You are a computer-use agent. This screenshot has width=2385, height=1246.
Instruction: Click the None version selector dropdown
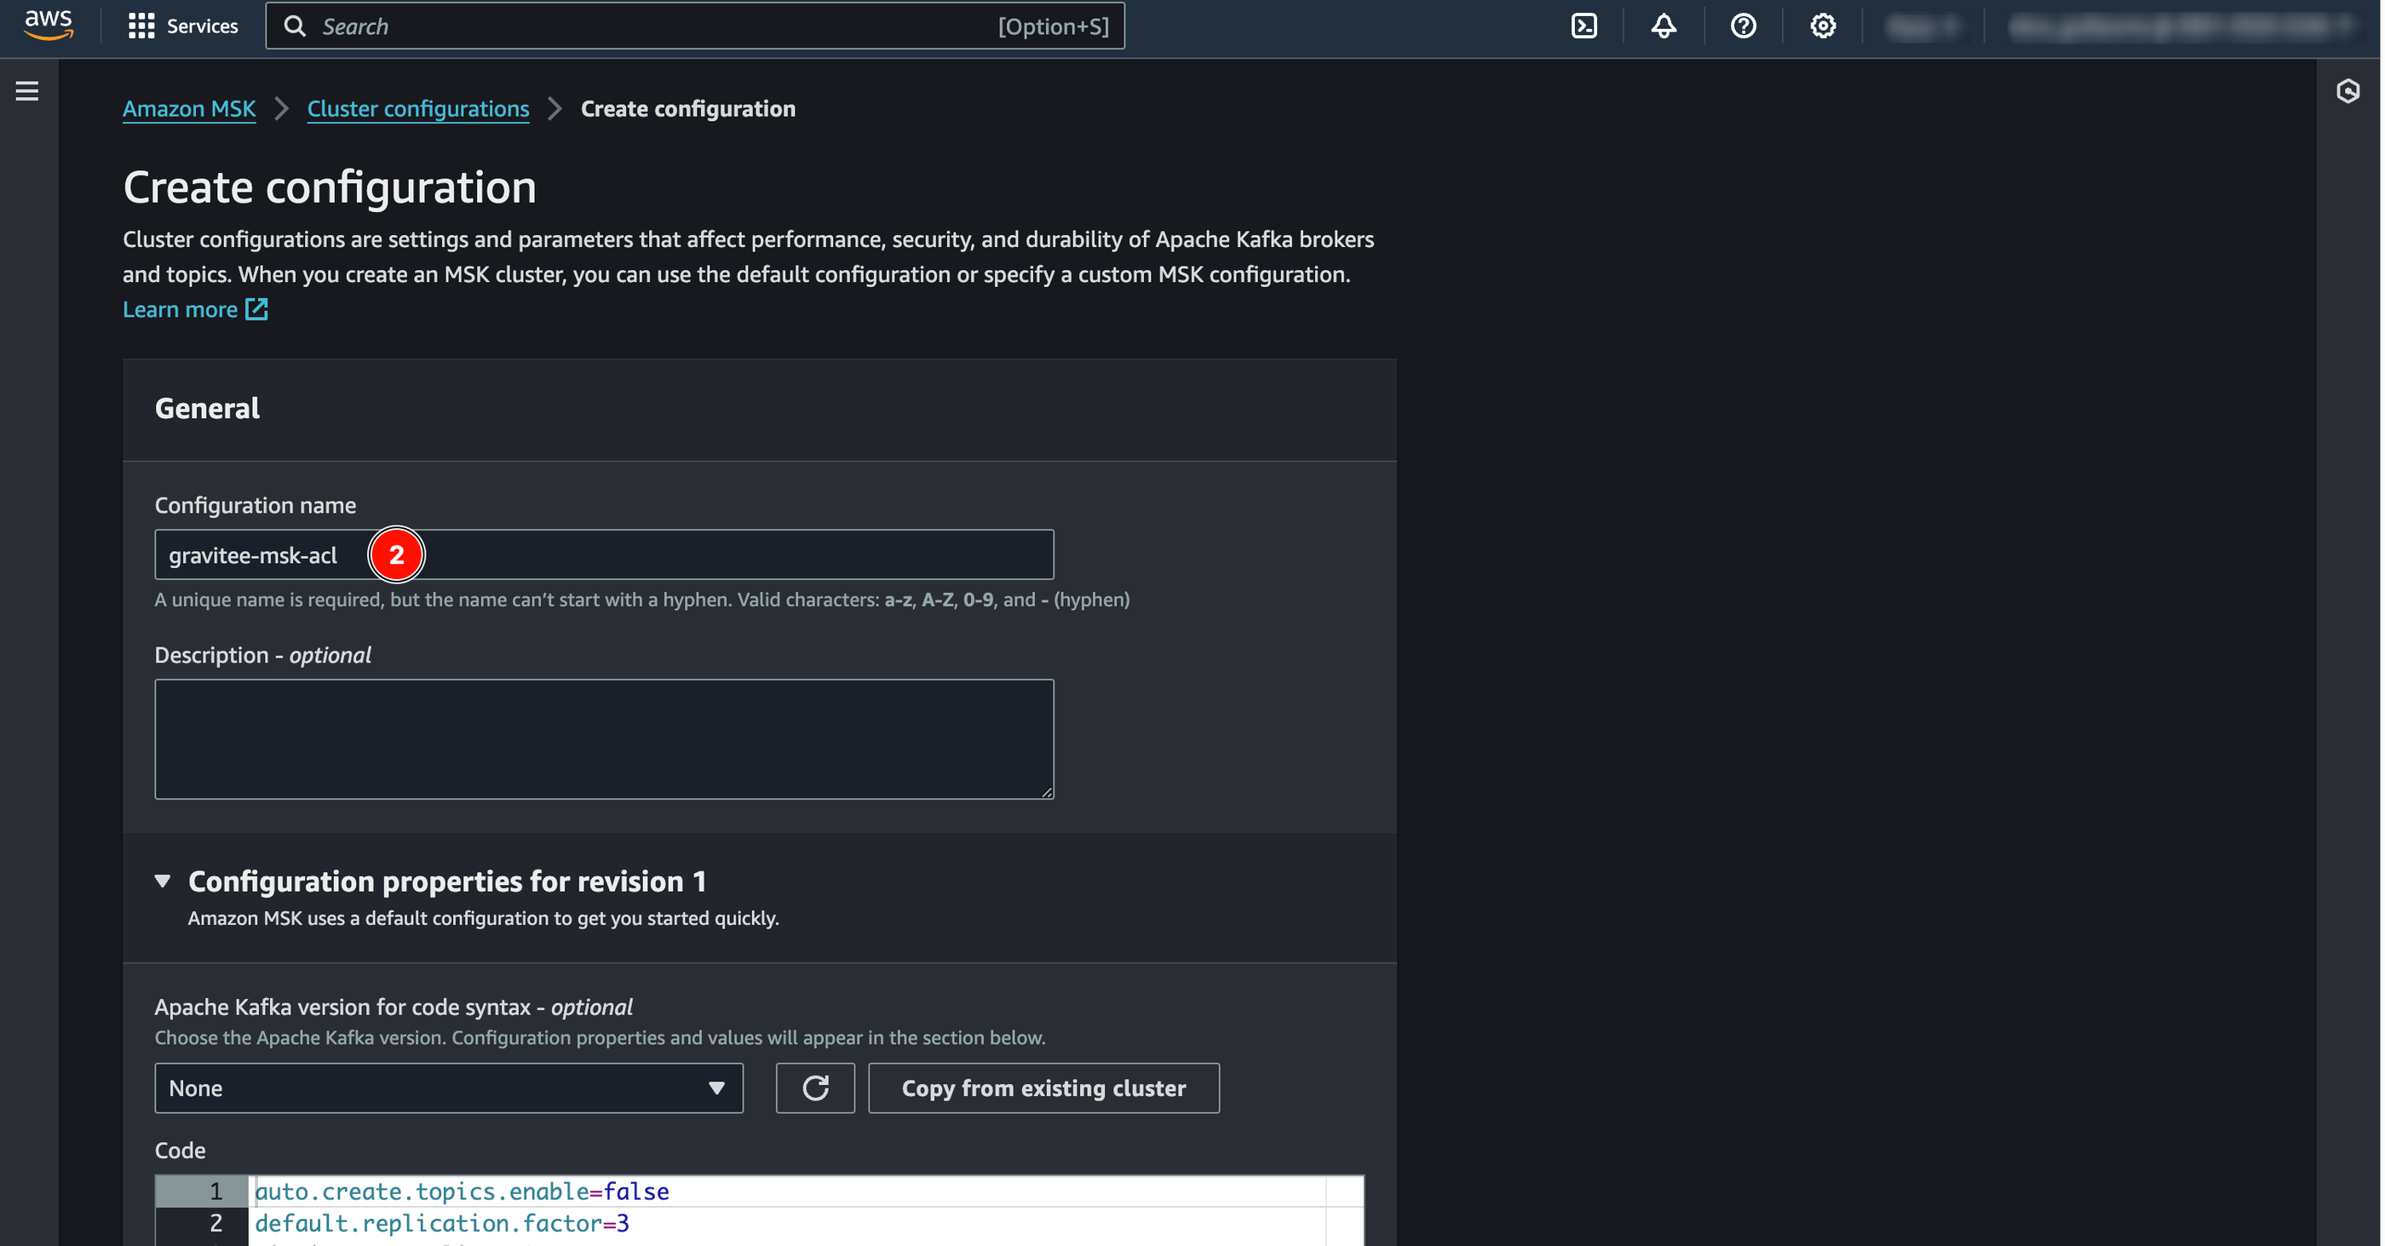[448, 1088]
